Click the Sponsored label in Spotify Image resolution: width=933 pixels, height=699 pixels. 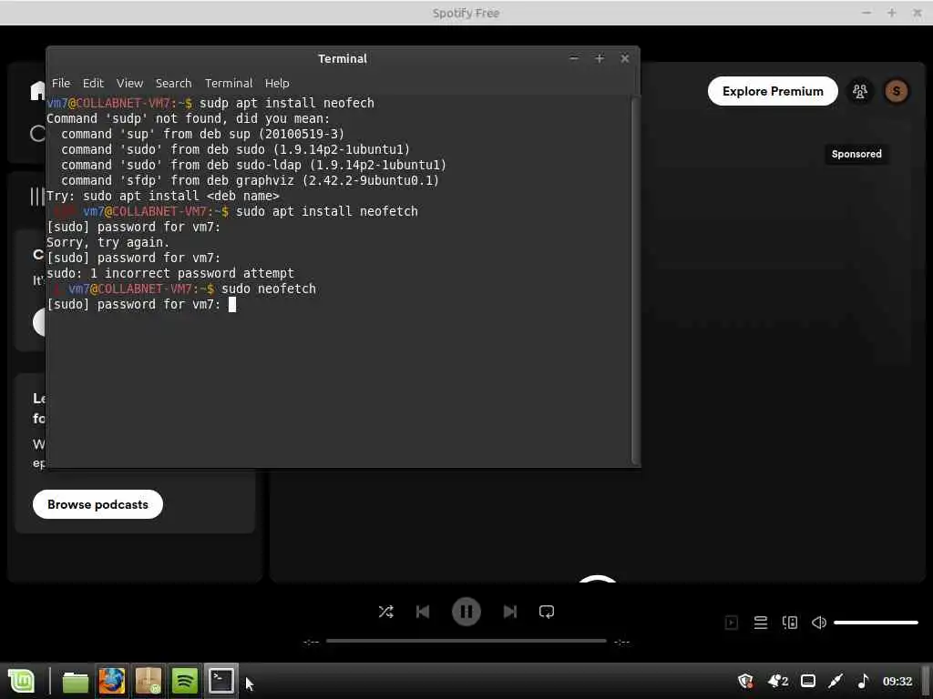856,154
